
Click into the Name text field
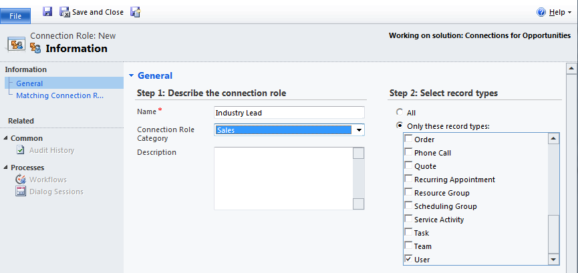pyautogui.click(x=289, y=113)
